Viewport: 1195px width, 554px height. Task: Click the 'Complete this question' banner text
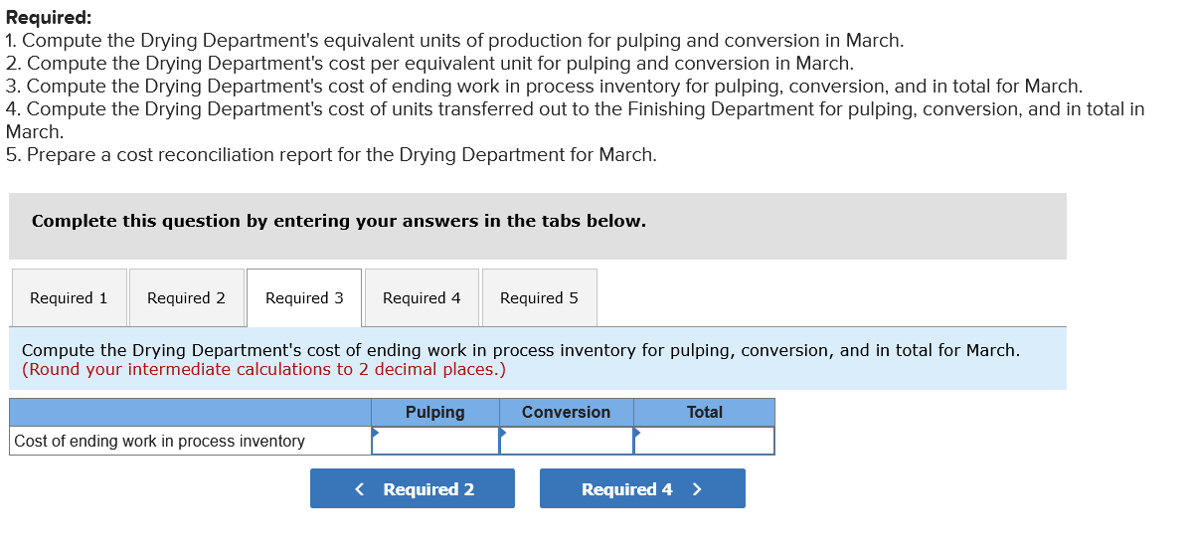(x=339, y=221)
